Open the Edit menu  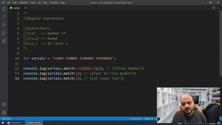coord(15,2)
